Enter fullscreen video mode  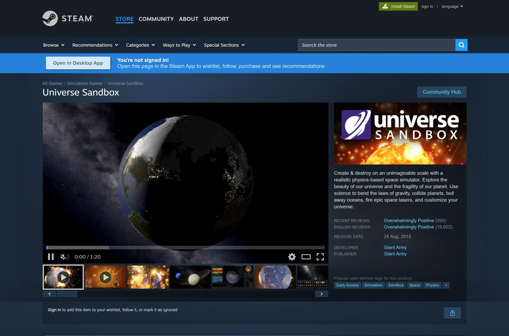coord(320,257)
